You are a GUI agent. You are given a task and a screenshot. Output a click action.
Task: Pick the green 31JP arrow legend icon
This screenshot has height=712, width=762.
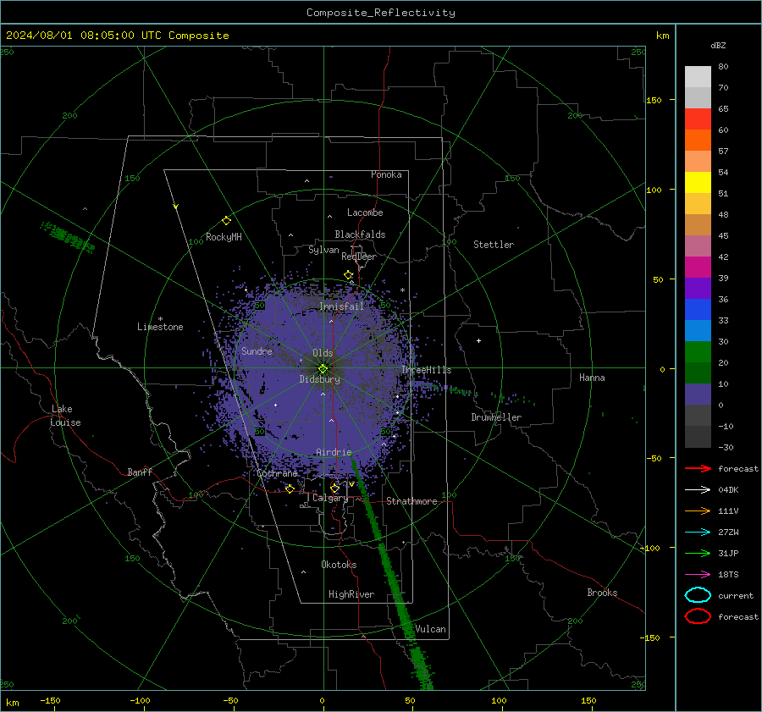coord(698,553)
